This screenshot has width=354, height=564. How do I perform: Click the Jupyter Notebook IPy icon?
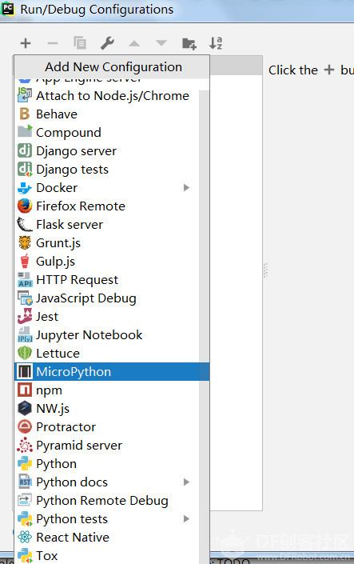coord(25,335)
